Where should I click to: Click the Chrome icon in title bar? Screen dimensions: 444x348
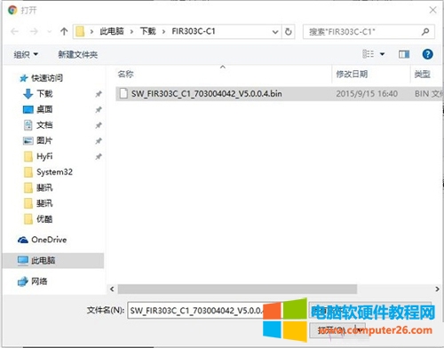(x=12, y=11)
